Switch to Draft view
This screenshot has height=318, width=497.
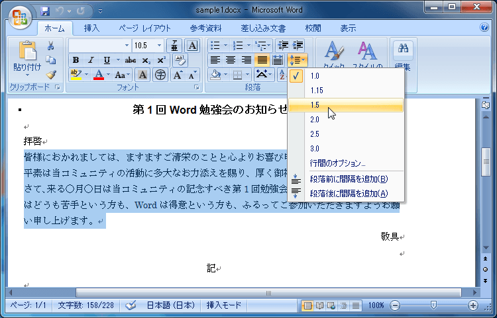(x=356, y=305)
